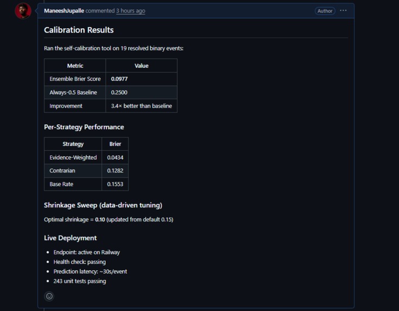Click the Metric column header
Screen dimensions: 399x311
point(75,66)
